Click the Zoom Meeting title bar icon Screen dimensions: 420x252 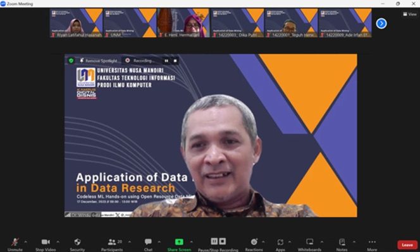click(x=3, y=4)
